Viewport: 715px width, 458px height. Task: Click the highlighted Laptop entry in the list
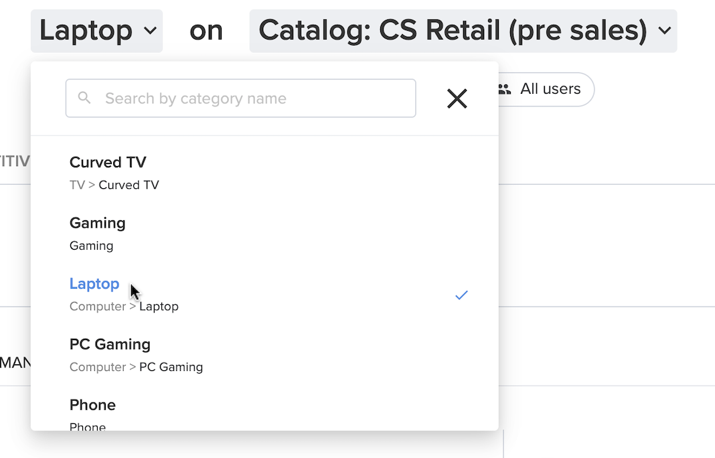[x=94, y=284]
